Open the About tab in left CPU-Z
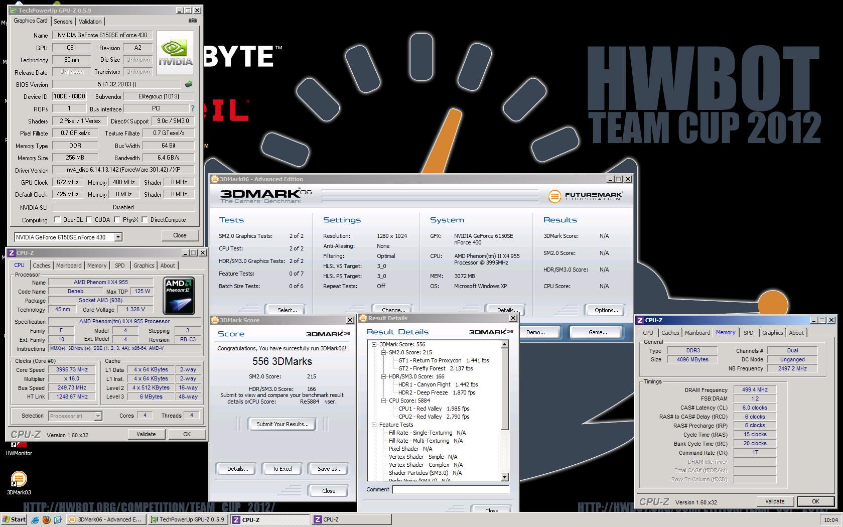Screen dimensions: 843x527 pyautogui.click(x=168, y=266)
